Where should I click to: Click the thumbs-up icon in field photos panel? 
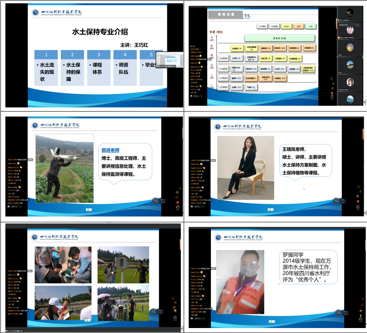pos(175,317)
